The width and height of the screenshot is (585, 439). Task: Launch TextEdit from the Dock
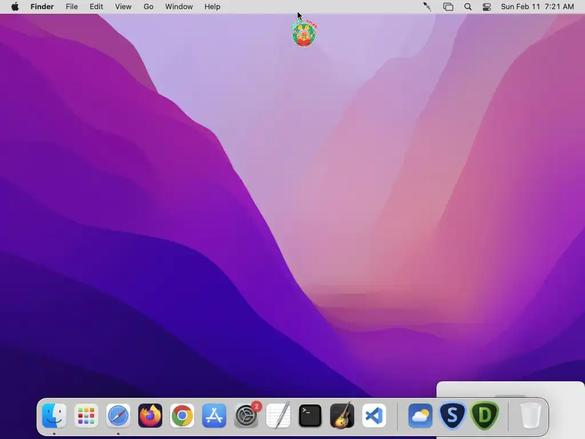tap(278, 416)
